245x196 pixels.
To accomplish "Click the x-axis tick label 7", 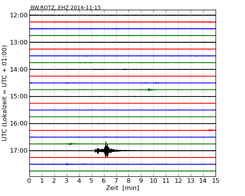I will (116, 181).
